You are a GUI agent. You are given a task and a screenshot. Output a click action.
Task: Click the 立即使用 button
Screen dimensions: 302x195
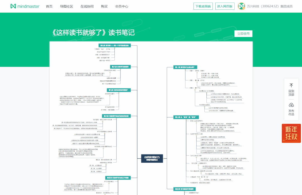[x=243, y=34]
